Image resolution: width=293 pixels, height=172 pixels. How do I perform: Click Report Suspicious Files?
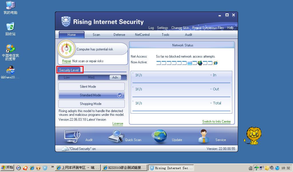pos(208,28)
